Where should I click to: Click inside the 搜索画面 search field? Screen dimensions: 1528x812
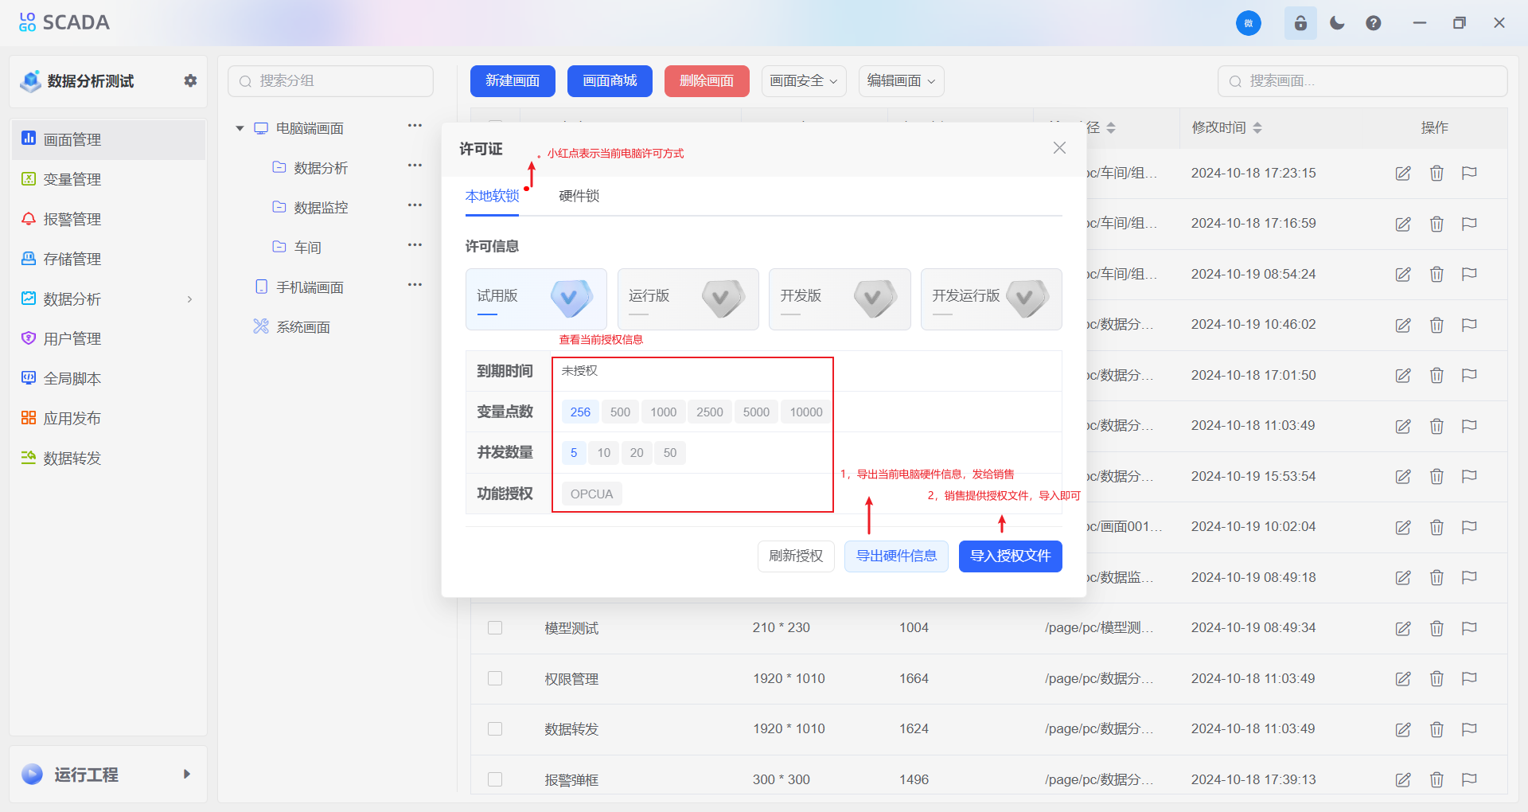pyautogui.click(x=1361, y=80)
